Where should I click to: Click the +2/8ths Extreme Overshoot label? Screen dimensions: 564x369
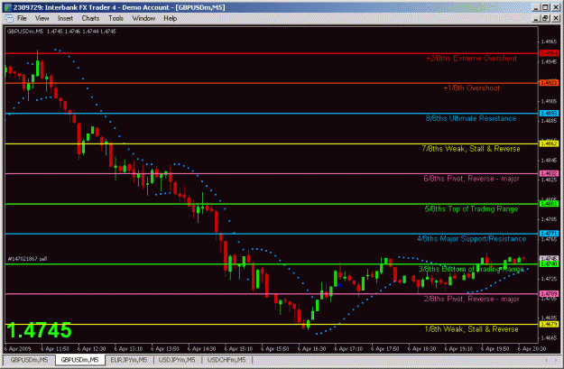pyautogui.click(x=472, y=59)
